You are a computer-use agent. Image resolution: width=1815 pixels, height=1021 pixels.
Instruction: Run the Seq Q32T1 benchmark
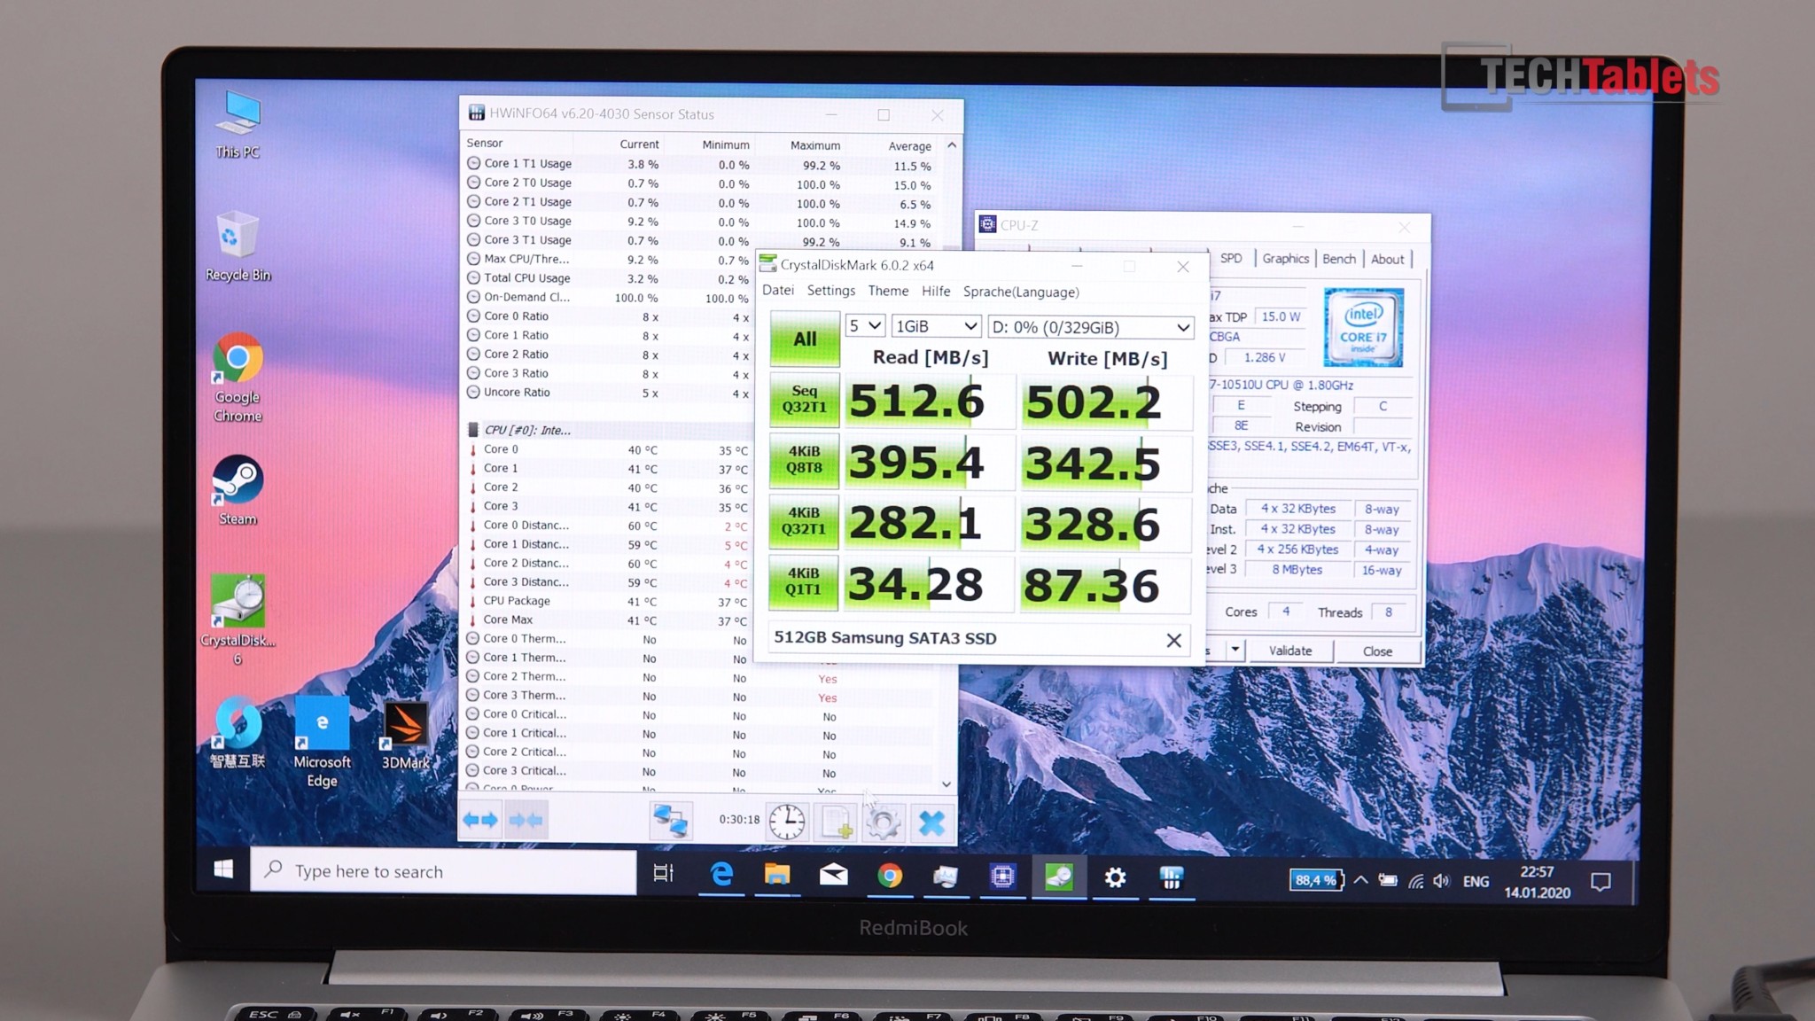click(x=804, y=400)
